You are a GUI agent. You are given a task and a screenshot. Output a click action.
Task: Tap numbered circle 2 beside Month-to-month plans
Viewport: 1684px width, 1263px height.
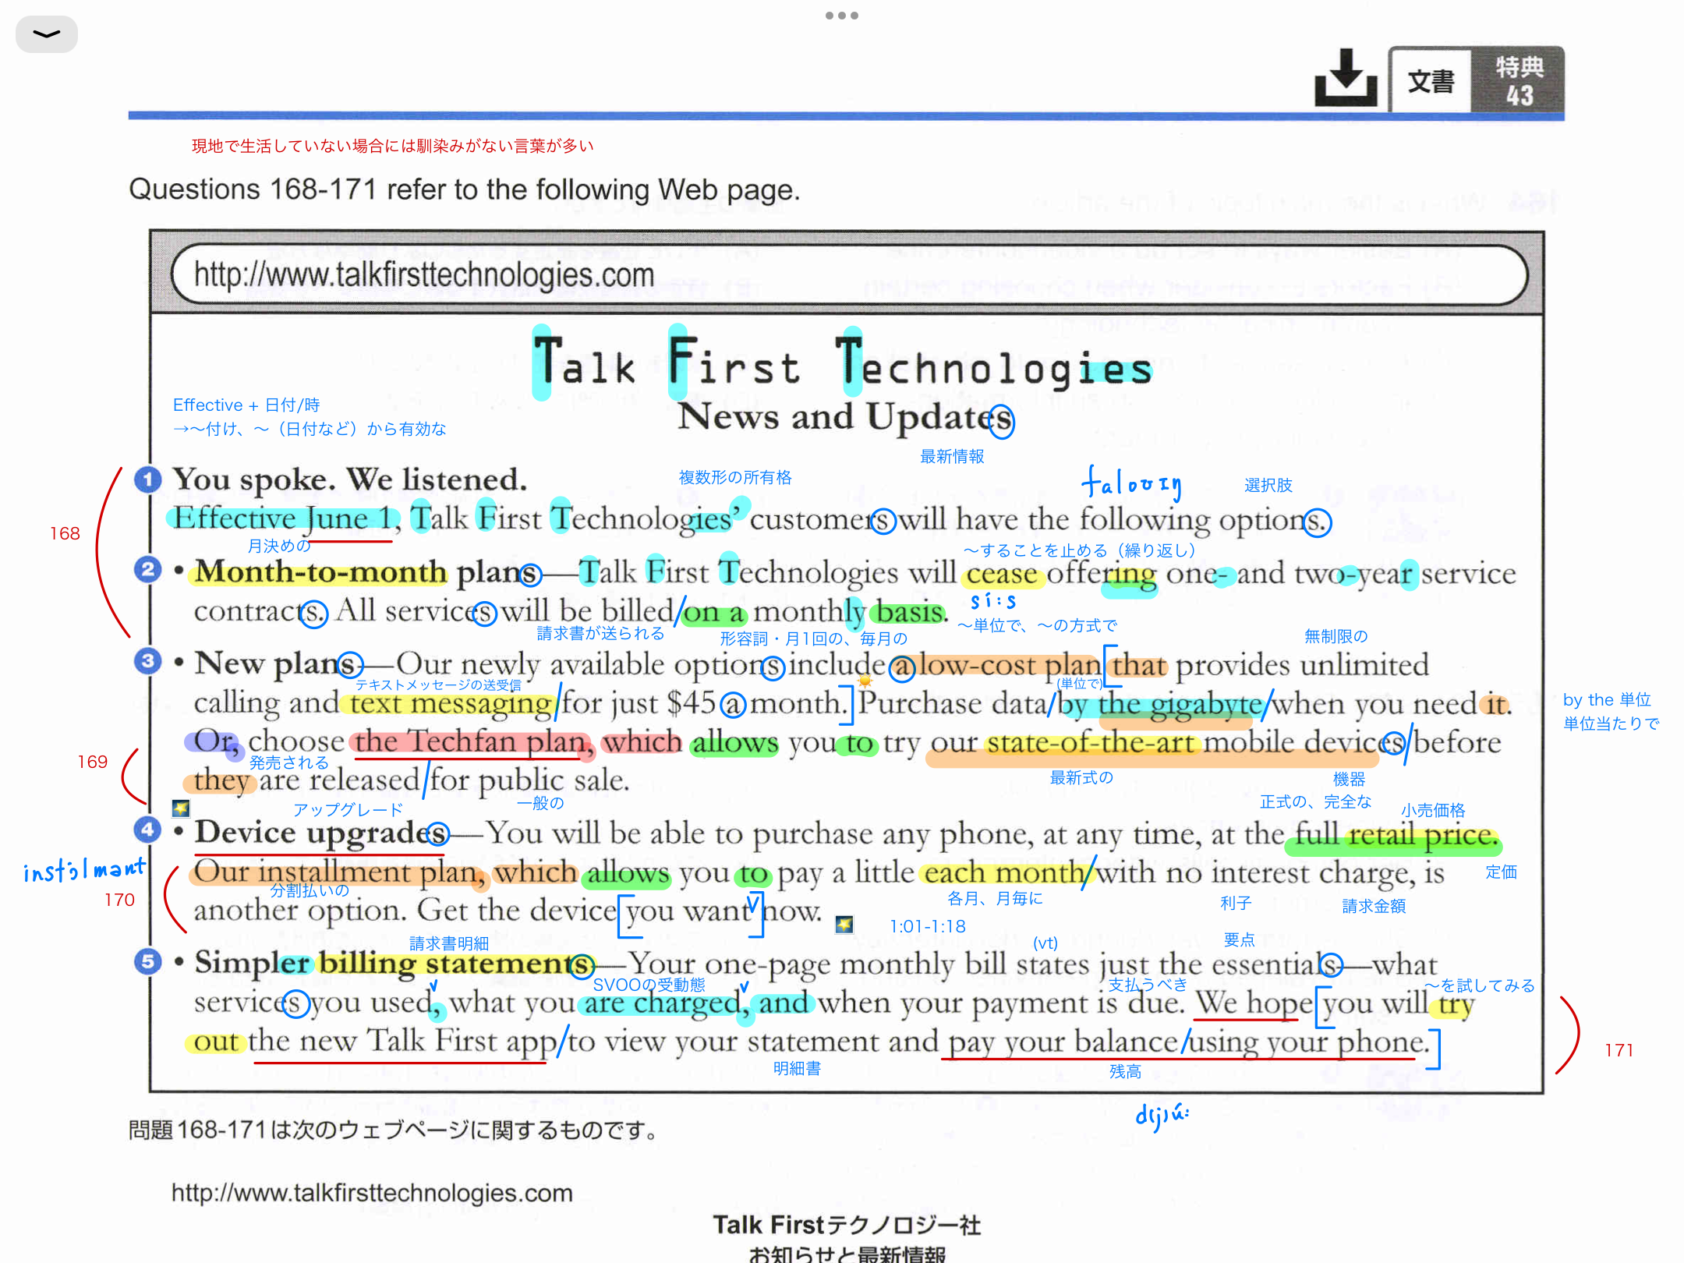click(147, 569)
